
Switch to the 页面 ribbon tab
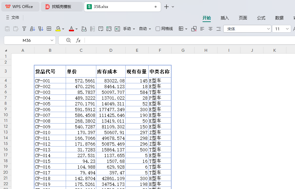(x=243, y=18)
